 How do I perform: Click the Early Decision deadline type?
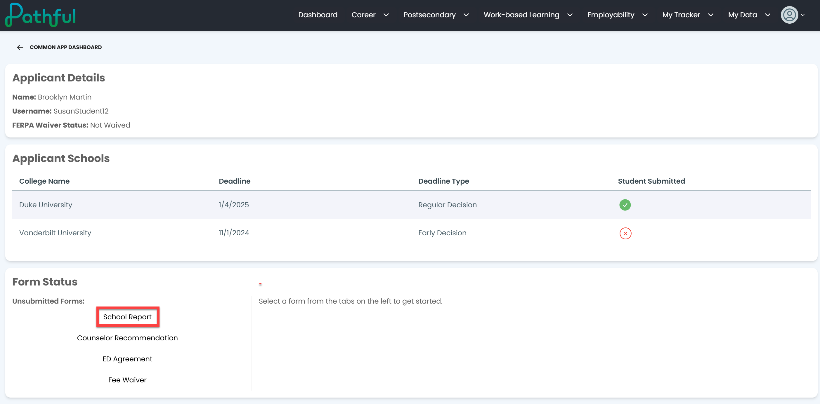(442, 233)
